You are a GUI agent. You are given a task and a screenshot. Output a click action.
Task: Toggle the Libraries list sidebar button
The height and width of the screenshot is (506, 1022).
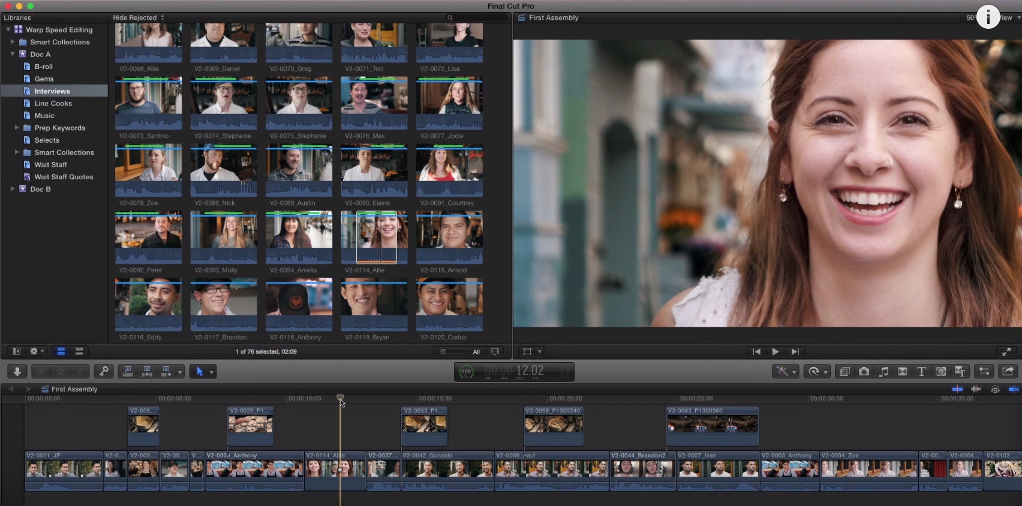(17, 351)
